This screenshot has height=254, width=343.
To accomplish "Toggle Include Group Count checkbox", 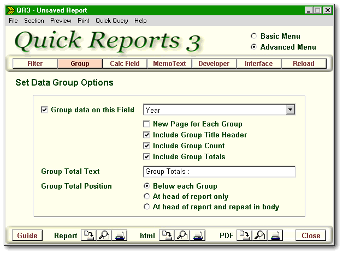I will click(x=146, y=146).
